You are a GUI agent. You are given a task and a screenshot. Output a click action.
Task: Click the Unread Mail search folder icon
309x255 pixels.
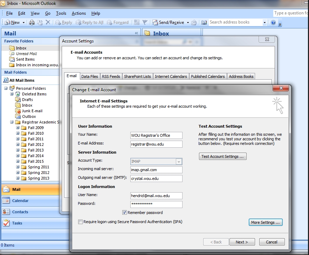pyautogui.click(x=12, y=54)
